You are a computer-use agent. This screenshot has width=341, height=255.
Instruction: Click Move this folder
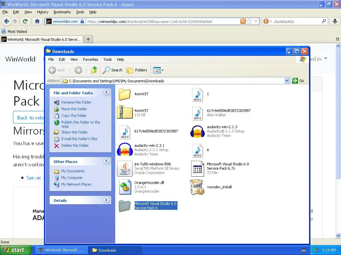(x=74, y=109)
